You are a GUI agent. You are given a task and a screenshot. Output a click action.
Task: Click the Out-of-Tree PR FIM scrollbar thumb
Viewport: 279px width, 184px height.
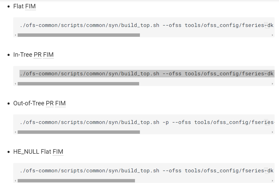pyautogui.click(x=78, y=132)
